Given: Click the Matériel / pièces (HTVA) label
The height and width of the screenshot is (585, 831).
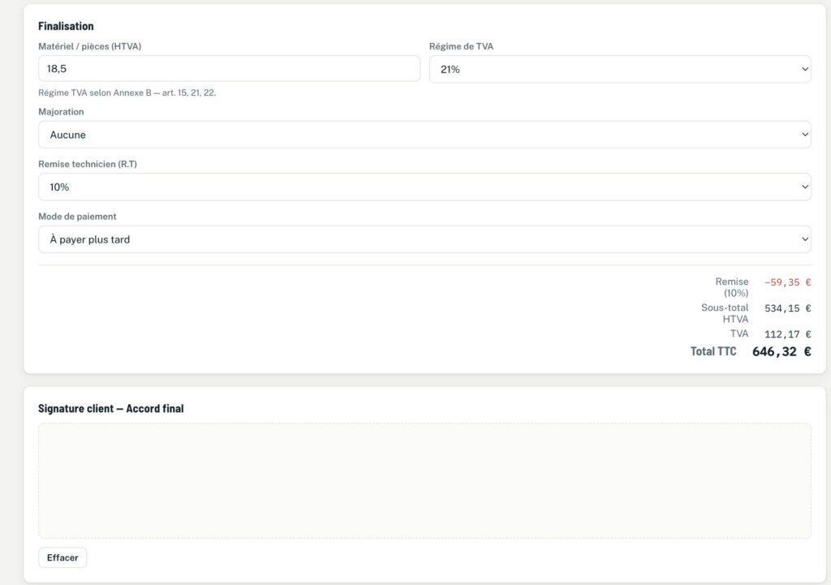Looking at the screenshot, I should 89,46.
